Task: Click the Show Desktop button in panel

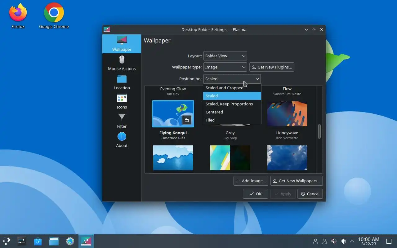Action: [389, 241]
